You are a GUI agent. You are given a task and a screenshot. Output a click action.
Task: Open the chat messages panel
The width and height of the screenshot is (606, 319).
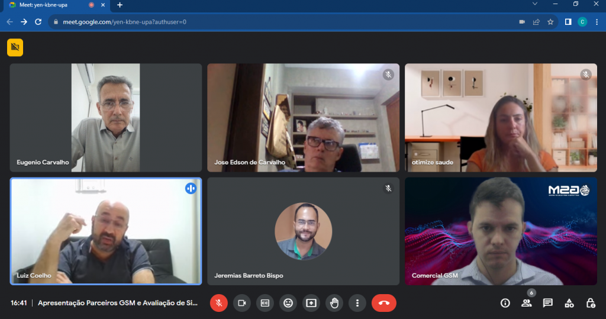pyautogui.click(x=548, y=303)
